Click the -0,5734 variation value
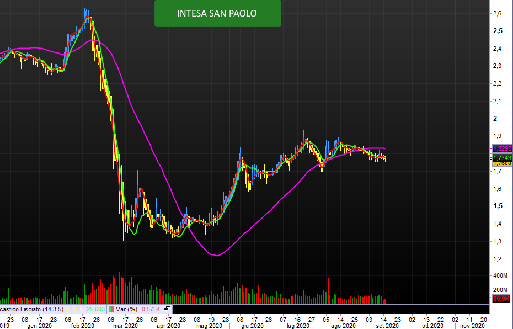 click(150, 309)
